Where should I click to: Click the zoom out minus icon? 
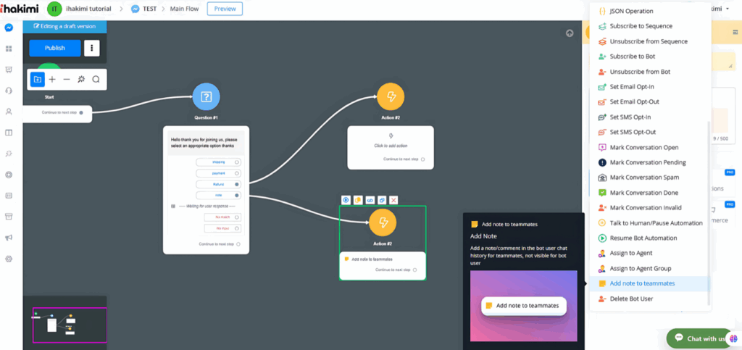67,79
